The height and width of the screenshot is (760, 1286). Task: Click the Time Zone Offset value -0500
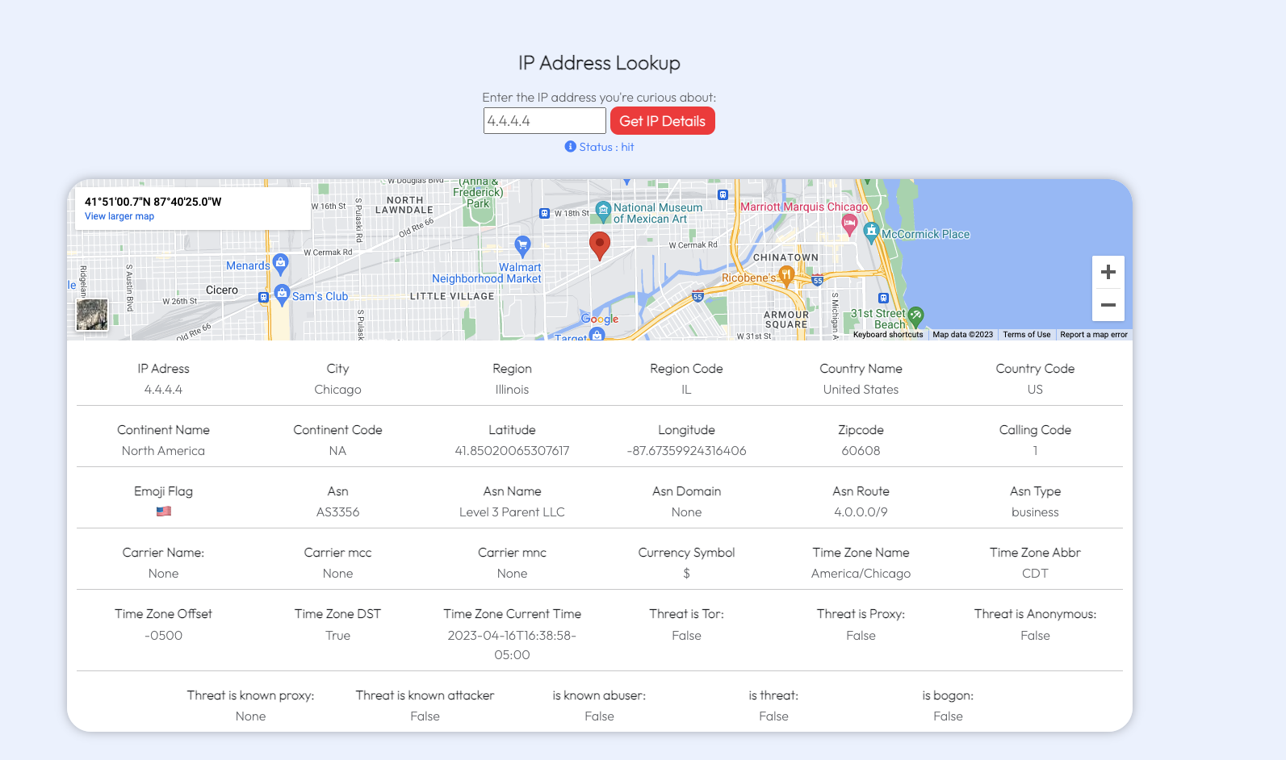[x=163, y=636]
